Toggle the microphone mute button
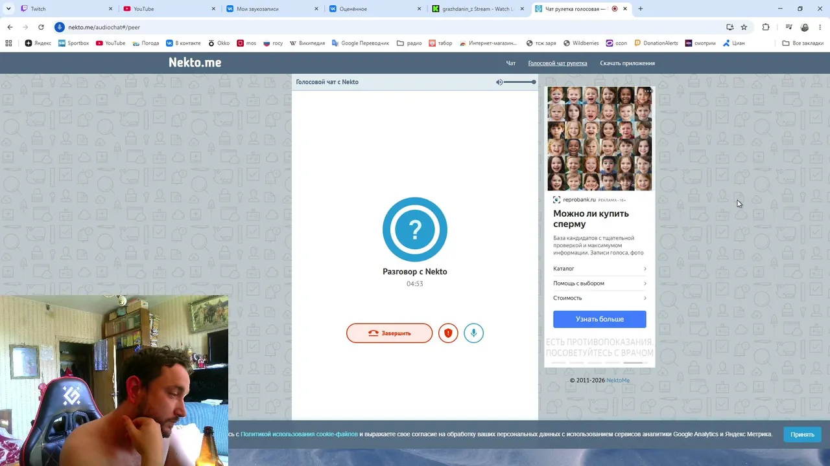This screenshot has width=830, height=466. (474, 333)
